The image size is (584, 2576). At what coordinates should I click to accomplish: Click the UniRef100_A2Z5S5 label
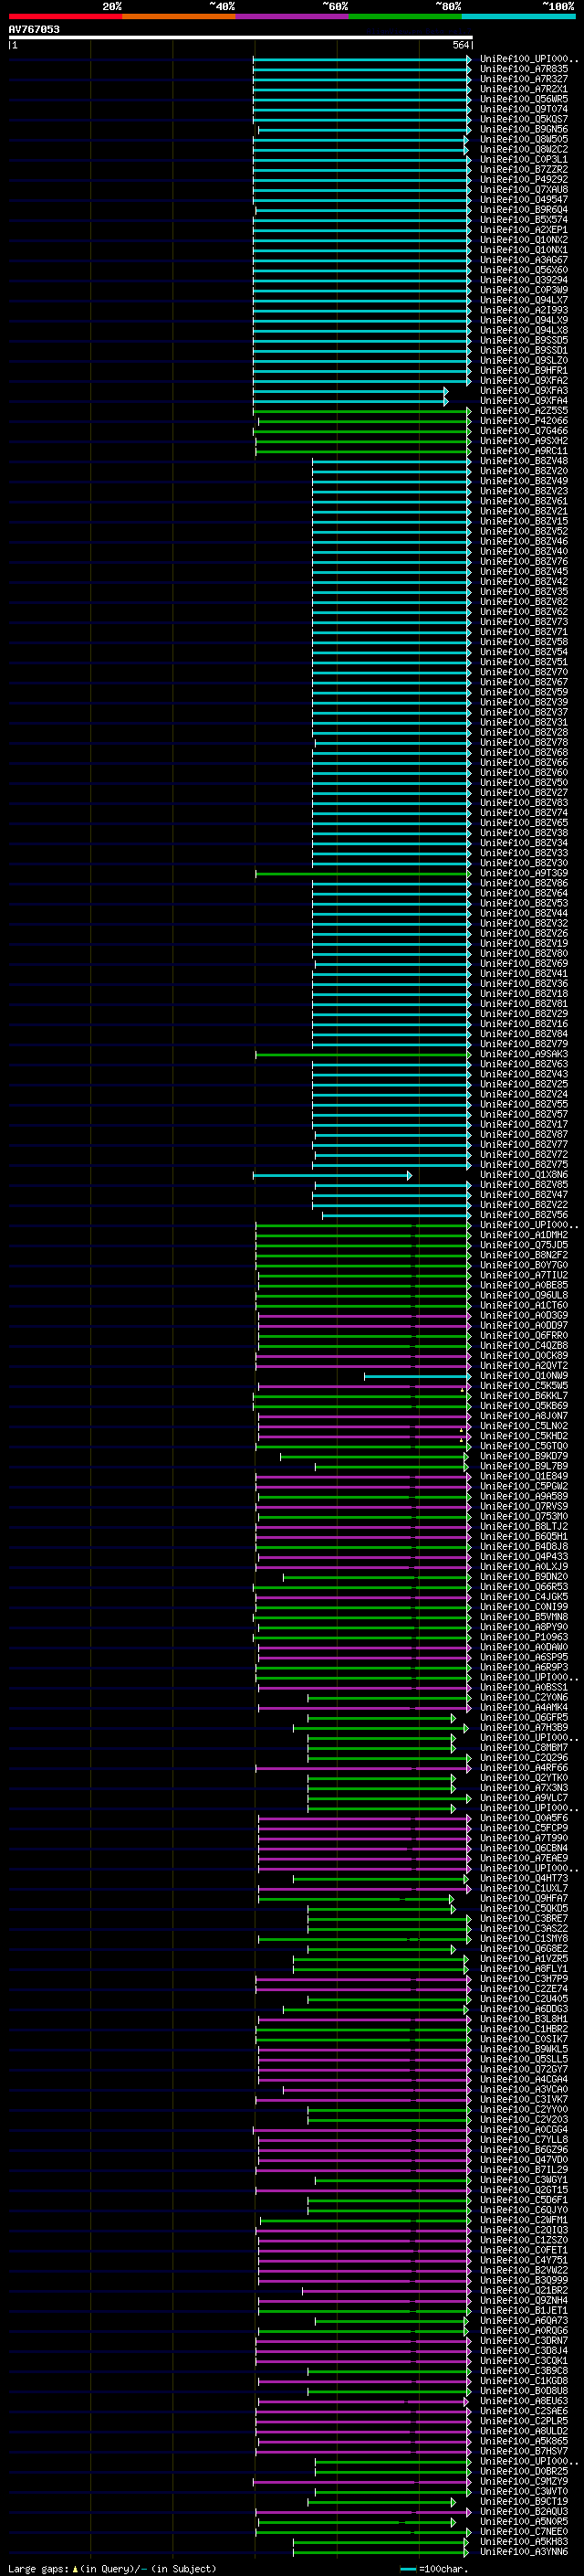click(x=523, y=411)
